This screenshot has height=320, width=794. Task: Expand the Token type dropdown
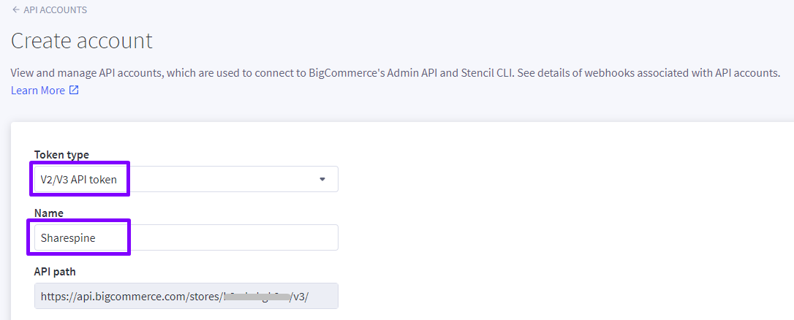point(186,179)
